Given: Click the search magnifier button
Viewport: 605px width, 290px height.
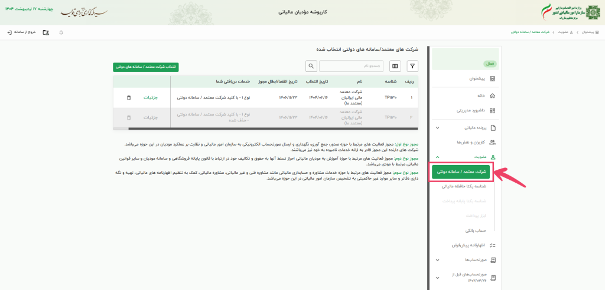Looking at the screenshot, I should click(x=311, y=66).
